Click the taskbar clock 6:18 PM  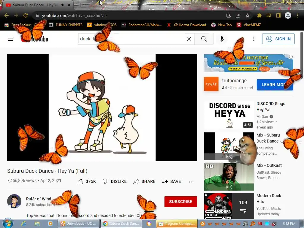point(289,224)
